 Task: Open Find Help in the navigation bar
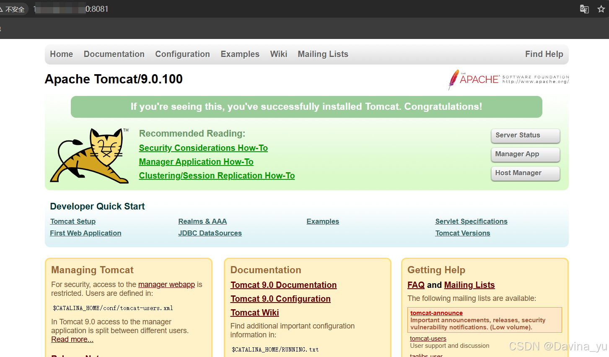tap(544, 54)
